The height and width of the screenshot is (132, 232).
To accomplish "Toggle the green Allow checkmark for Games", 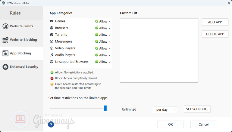I will coord(97,21).
